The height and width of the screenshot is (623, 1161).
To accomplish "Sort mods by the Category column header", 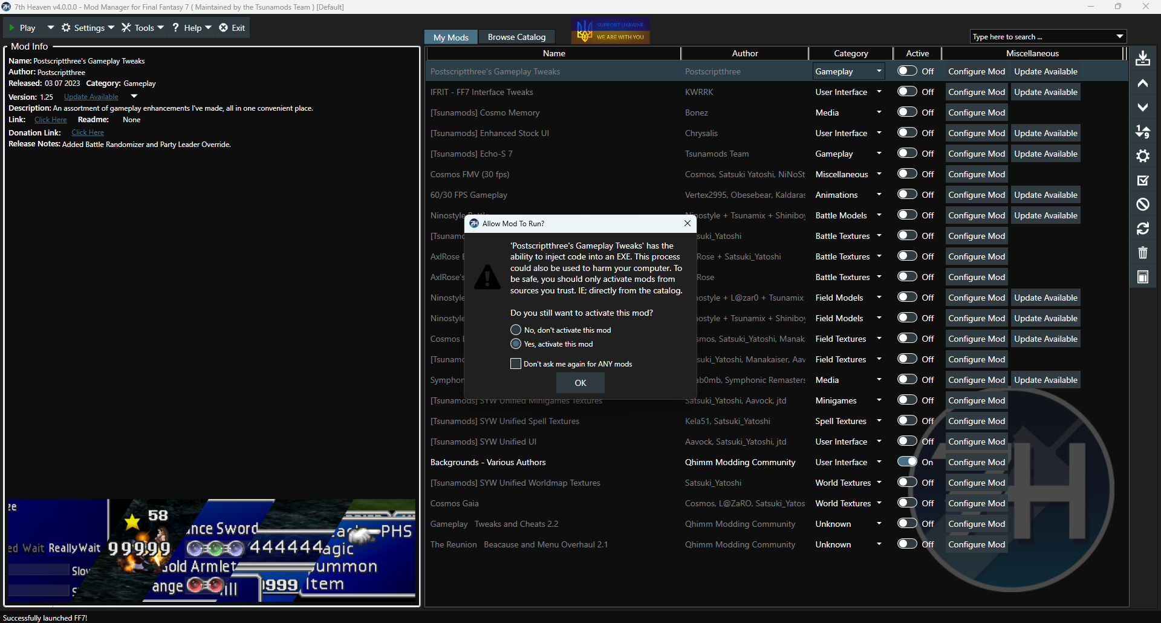I will coord(851,53).
